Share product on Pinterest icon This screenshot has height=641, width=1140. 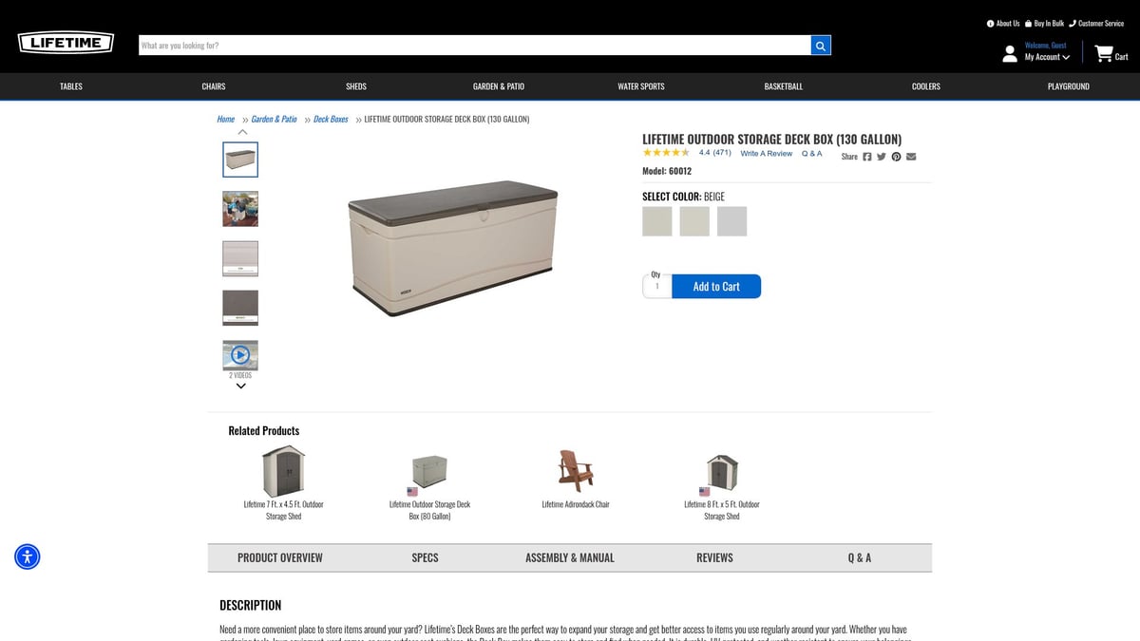tap(896, 157)
